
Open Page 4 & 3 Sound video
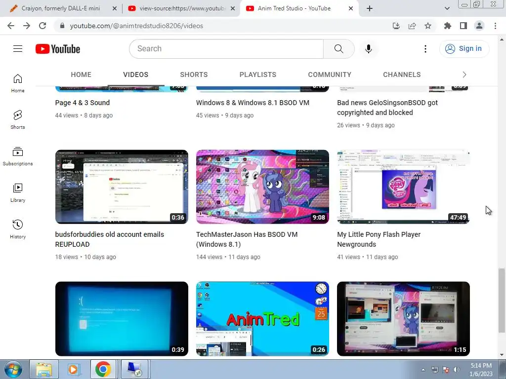tap(83, 103)
